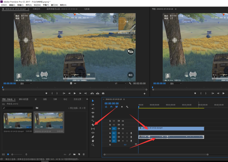Open timeline display settings wrench
This screenshot has height=162, width=228.
point(127,107)
